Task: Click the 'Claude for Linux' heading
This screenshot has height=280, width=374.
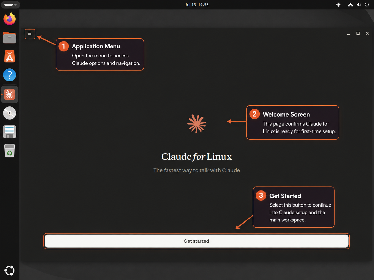Action: click(x=197, y=157)
